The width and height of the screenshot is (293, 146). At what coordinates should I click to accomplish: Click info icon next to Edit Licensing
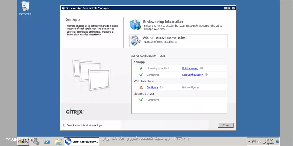(201, 68)
